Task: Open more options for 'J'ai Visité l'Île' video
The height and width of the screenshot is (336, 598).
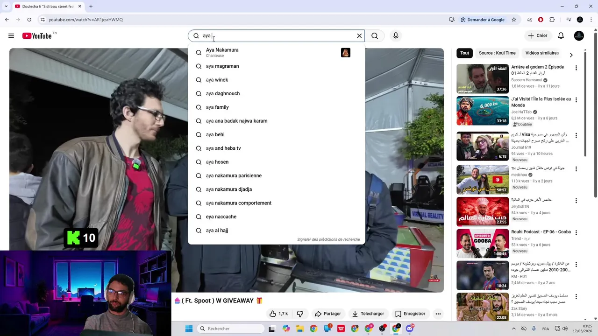Action: 576,100
